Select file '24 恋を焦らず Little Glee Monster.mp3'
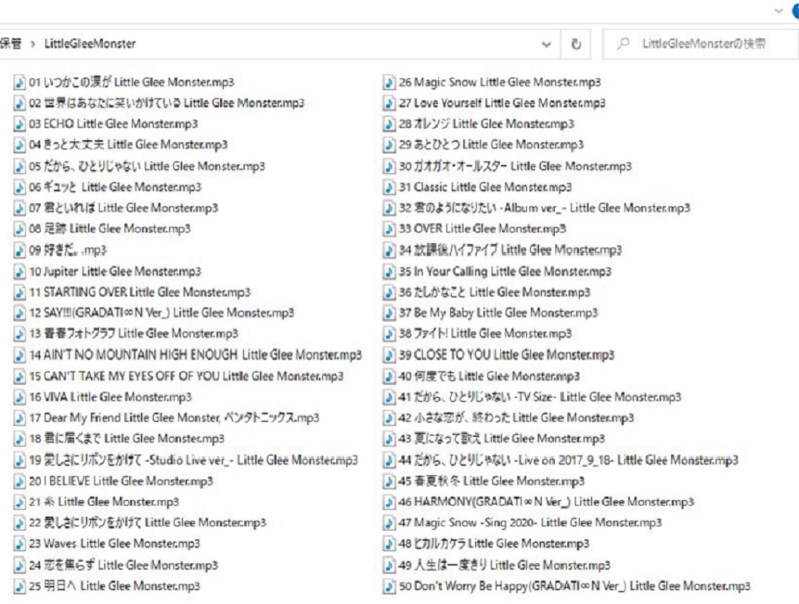 tap(115, 566)
